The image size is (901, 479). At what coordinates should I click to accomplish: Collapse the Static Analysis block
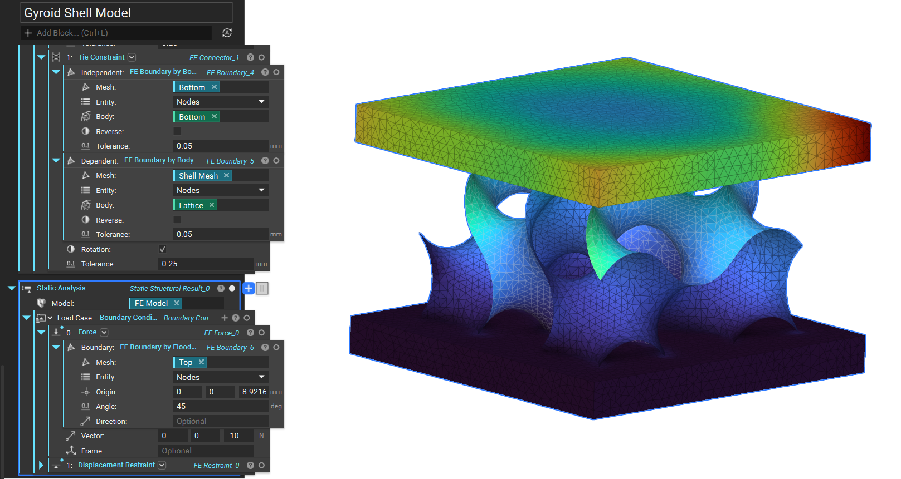click(11, 288)
